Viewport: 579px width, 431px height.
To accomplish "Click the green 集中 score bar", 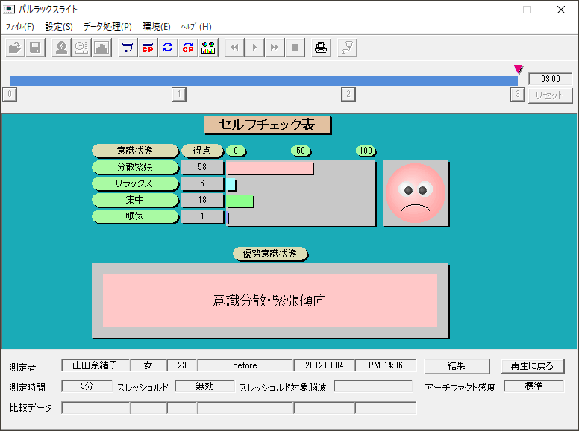I will tap(240, 201).
